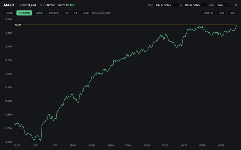Click the 05/26 x-axis label
Image resolution: width=241 pixels, height=150 pixels.
(x=165, y=145)
